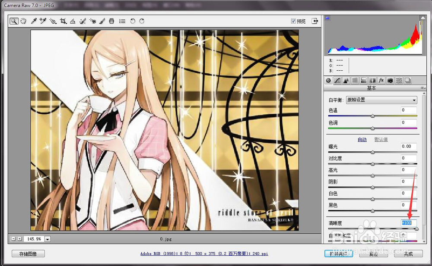
Task: Select the Zoom tool
Action: point(14,21)
